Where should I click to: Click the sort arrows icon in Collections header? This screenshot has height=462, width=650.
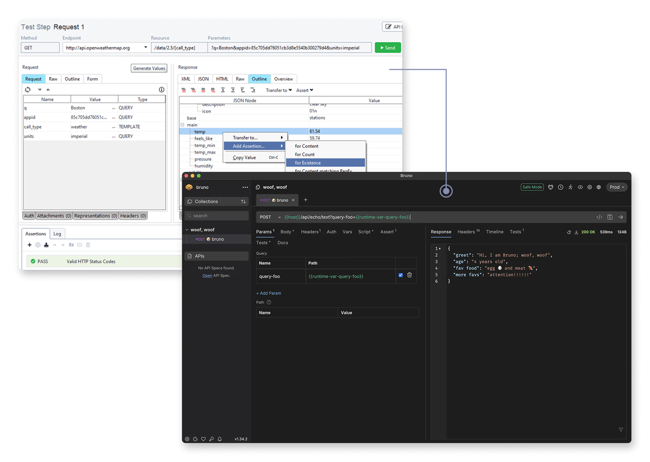click(x=243, y=202)
